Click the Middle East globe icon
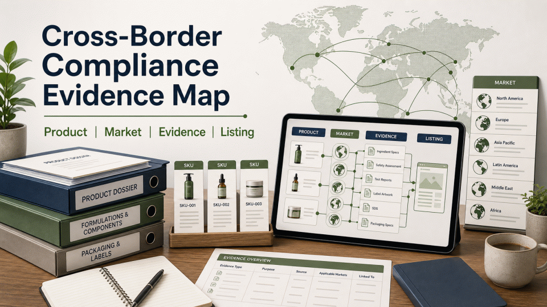The image size is (547, 307). click(479, 189)
